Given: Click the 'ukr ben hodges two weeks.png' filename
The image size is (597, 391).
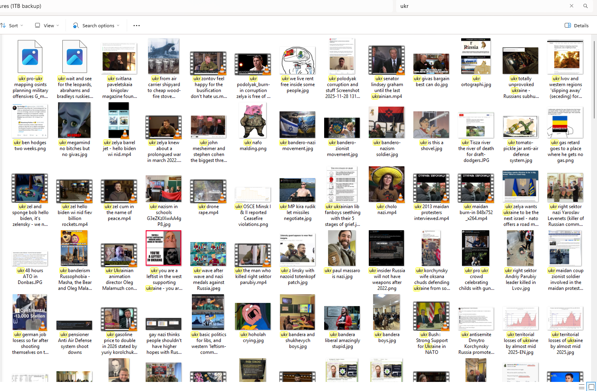Looking at the screenshot, I should click(x=30, y=146).
